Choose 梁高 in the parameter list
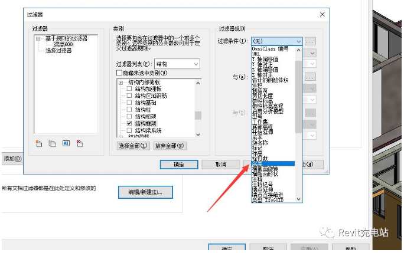Screen dimensions: 404x253 coord(273,164)
